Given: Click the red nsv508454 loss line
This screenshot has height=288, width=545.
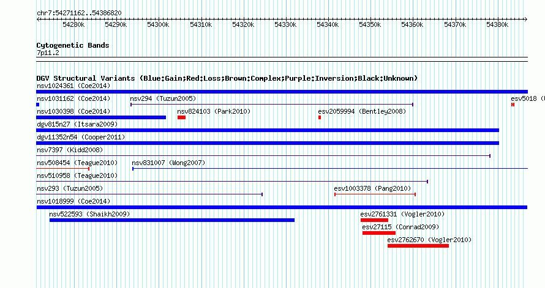Looking at the screenshot, I should pyautogui.click(x=63, y=169).
